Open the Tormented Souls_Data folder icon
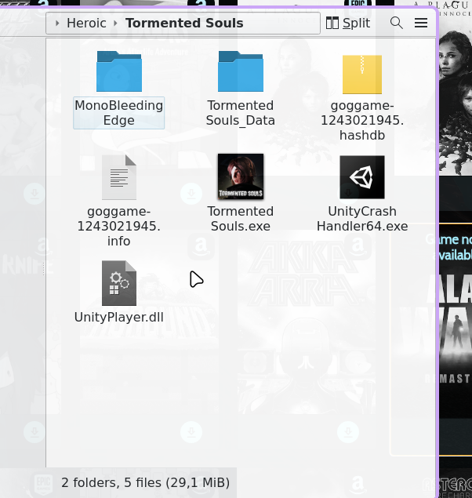 (241, 71)
